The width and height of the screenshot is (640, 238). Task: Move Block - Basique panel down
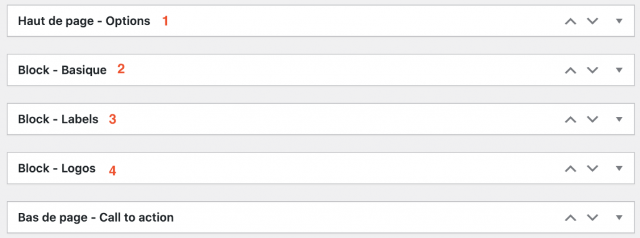(592, 70)
